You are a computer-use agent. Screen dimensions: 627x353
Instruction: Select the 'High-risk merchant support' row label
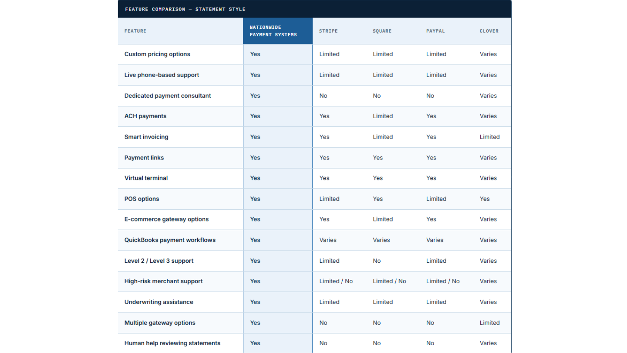164,281
